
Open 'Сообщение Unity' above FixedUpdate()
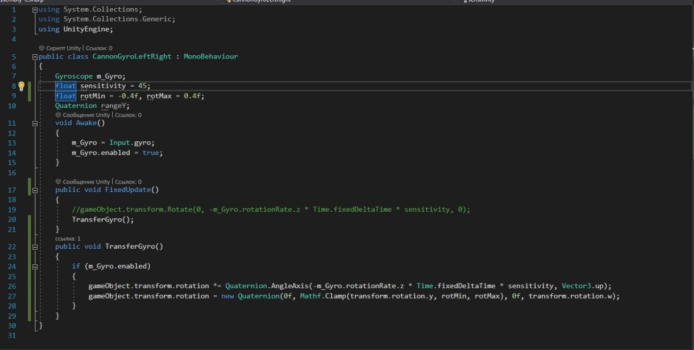coord(86,182)
